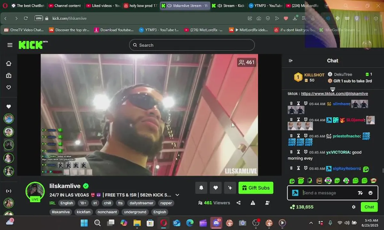Switch to the 'Liked videos' tab
384x230 pixels.
[103, 6]
